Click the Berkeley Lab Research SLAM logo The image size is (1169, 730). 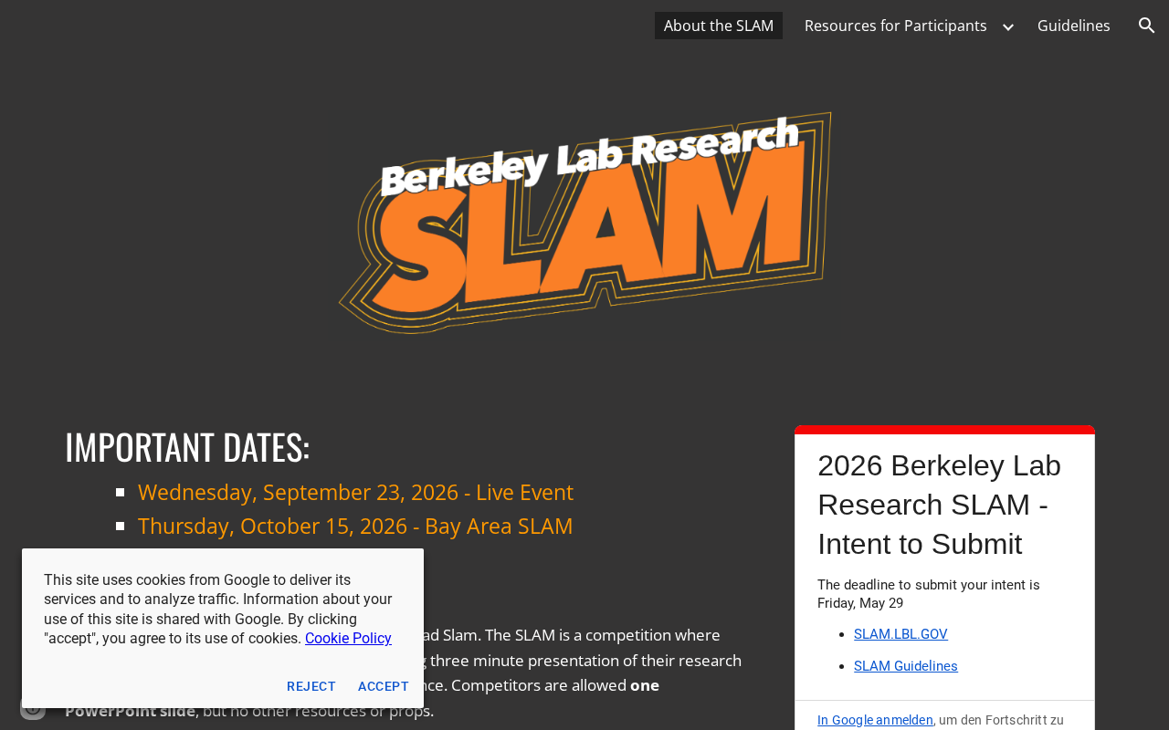pyautogui.click(x=585, y=223)
